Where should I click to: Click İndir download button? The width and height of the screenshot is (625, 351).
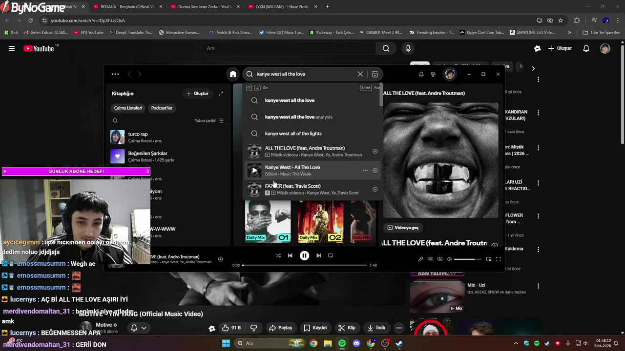click(x=376, y=328)
